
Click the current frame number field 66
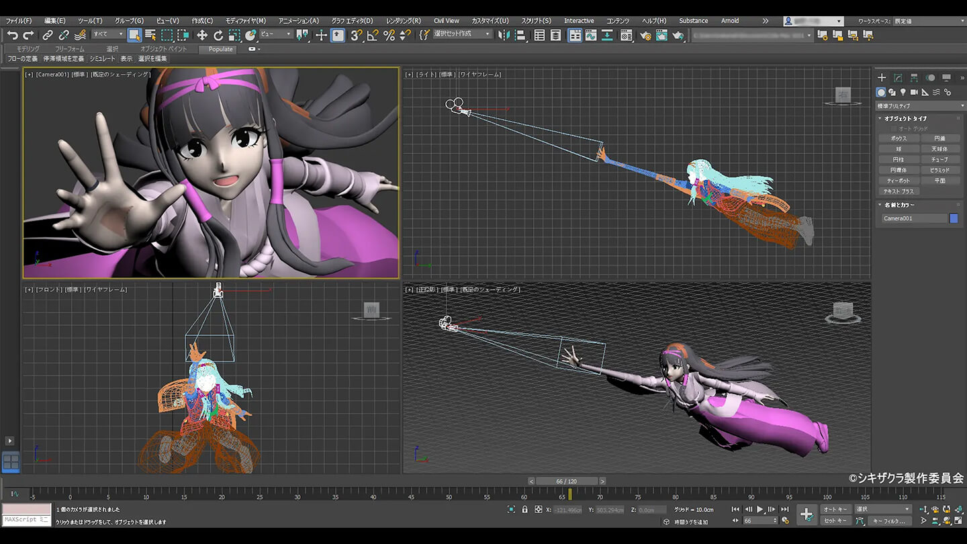click(x=760, y=520)
